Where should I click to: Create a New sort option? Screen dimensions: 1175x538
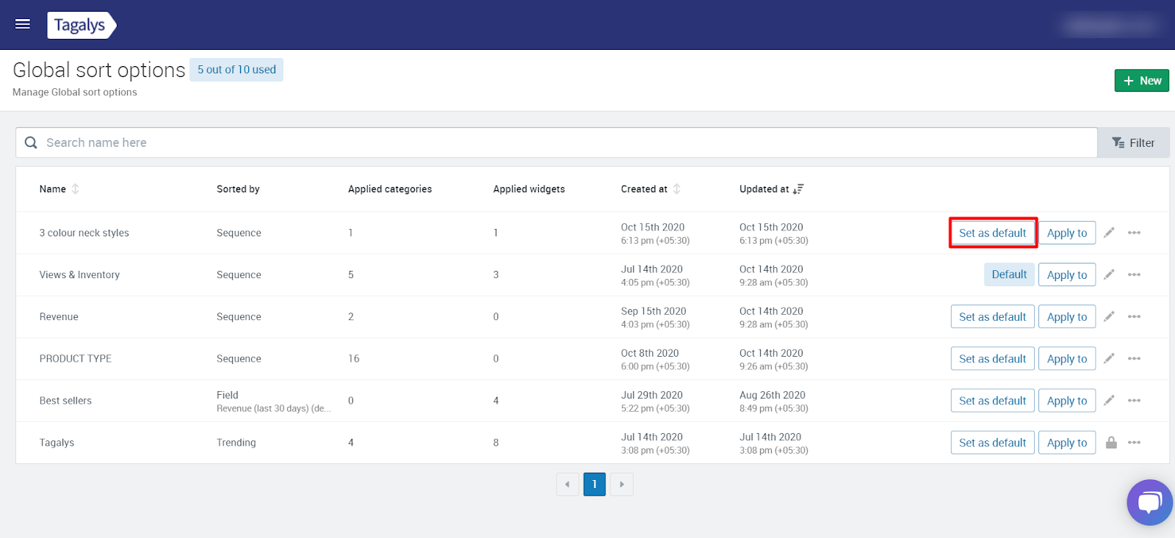[1141, 81]
